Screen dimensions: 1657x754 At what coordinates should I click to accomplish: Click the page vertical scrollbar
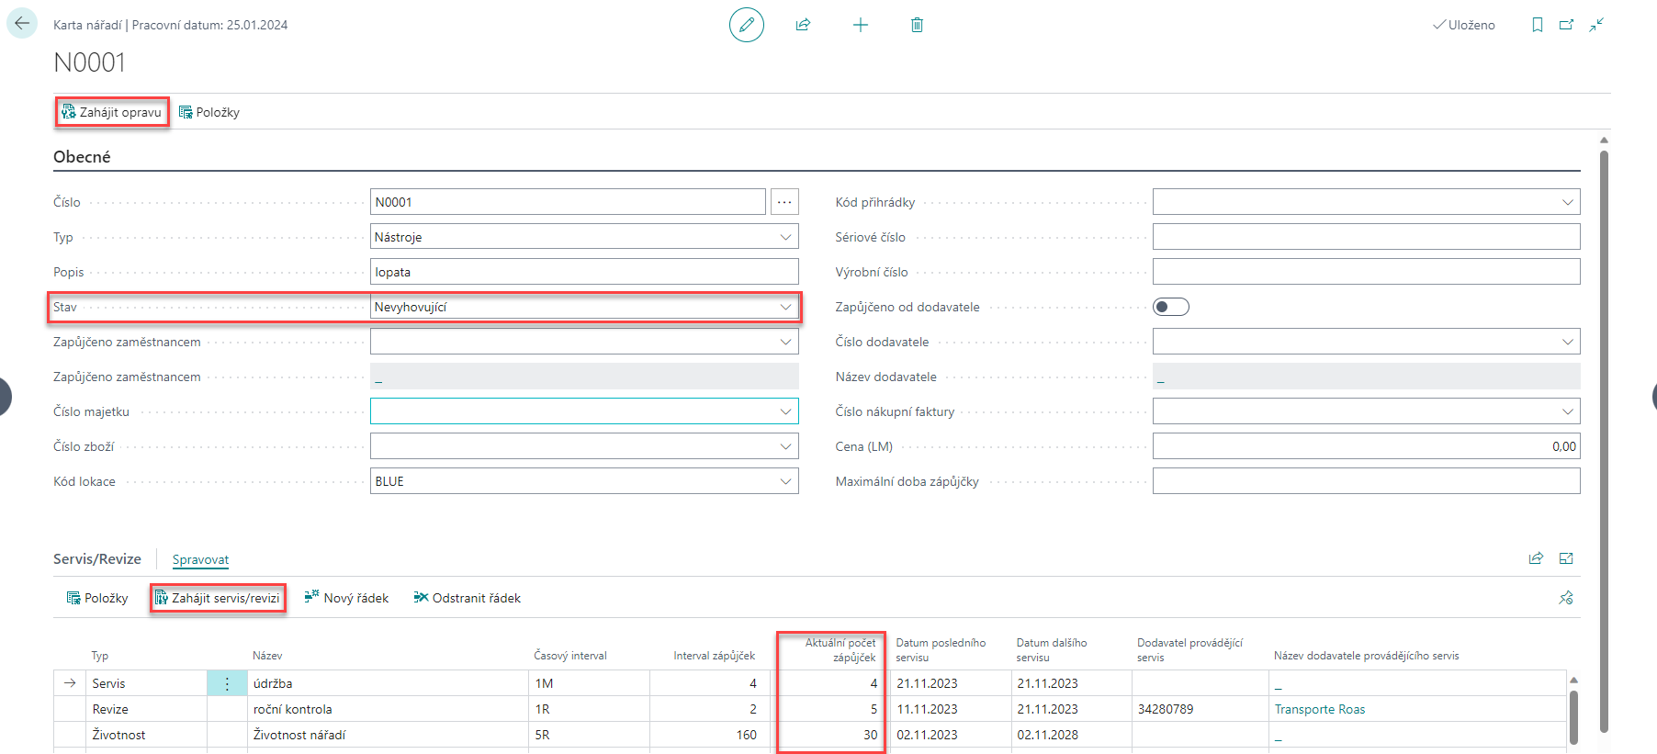pyautogui.click(x=1604, y=441)
